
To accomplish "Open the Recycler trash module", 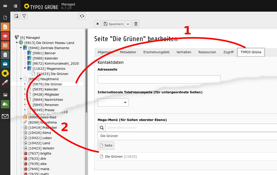I will (5, 55).
